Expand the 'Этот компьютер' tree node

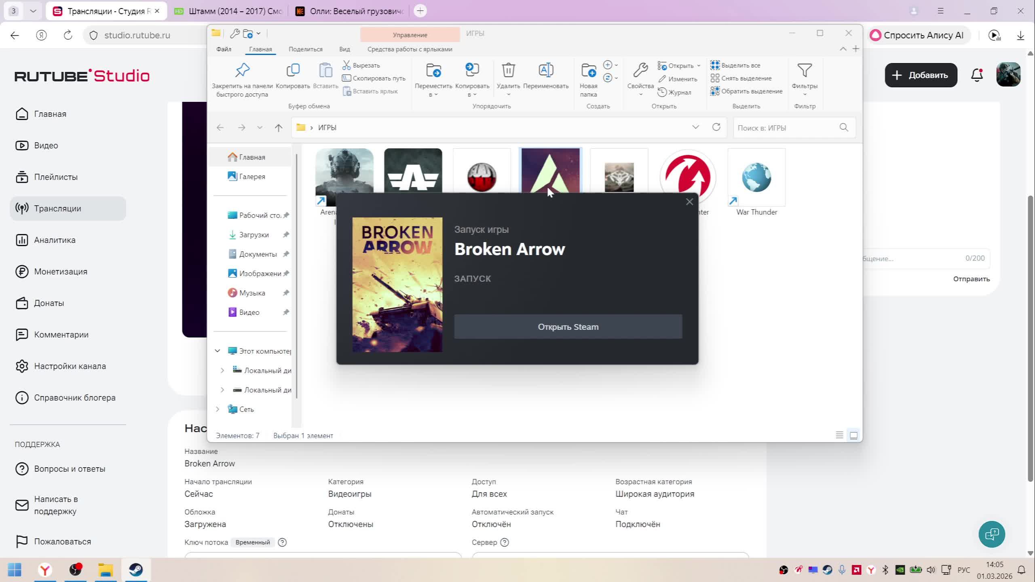[218, 351]
